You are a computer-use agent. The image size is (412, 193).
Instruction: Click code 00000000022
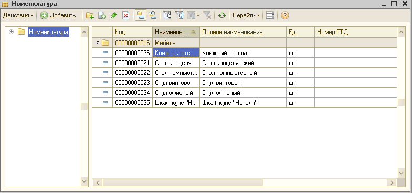click(132, 73)
